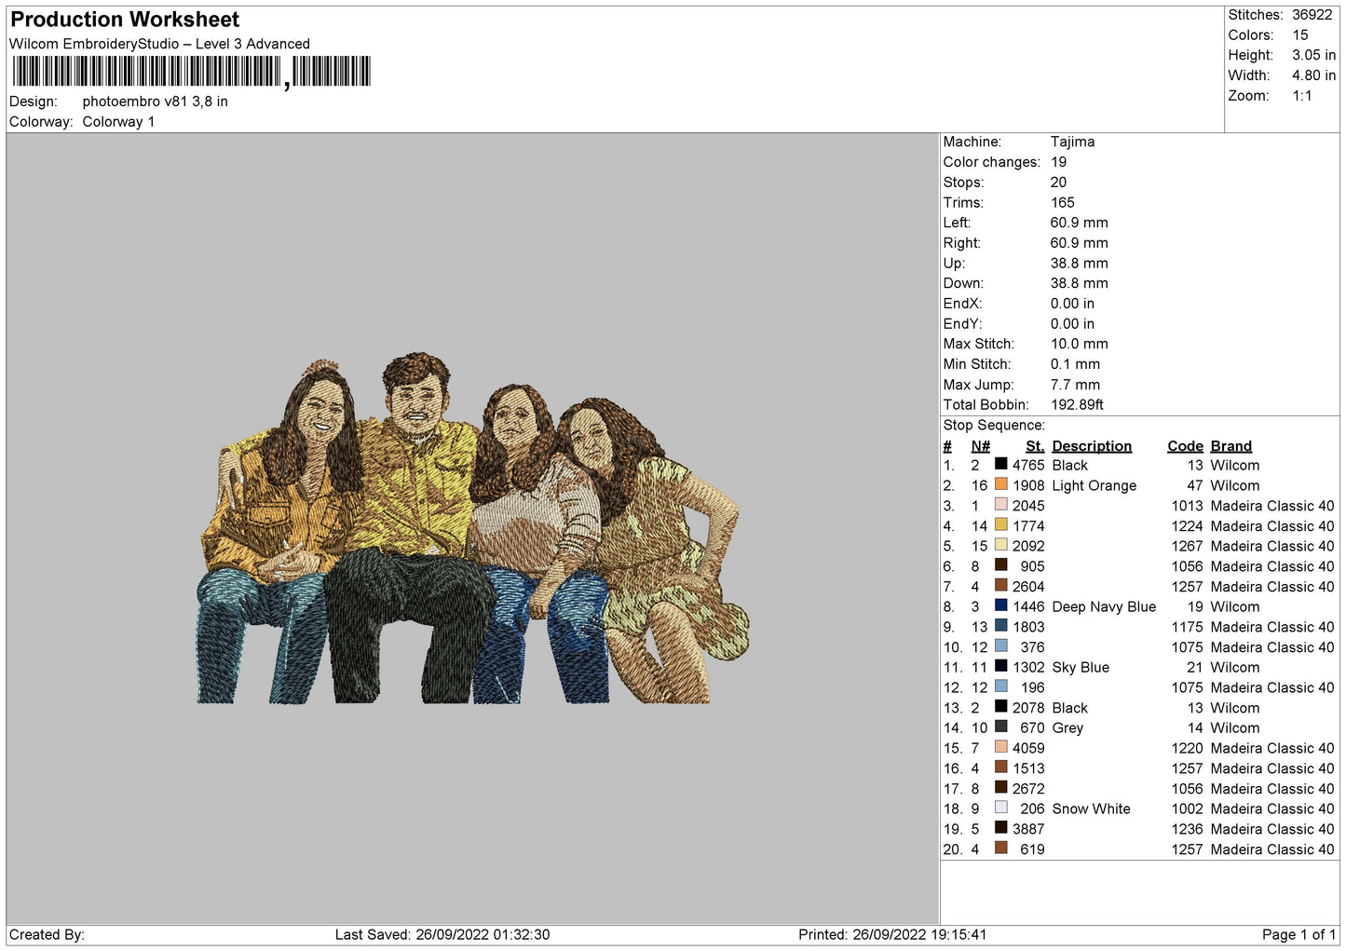This screenshot has width=1346, height=951.
Task: Click the 'Created By:' footer label
Action: [x=47, y=934]
